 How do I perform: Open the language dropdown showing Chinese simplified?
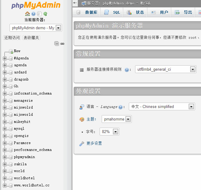[x=162, y=106]
